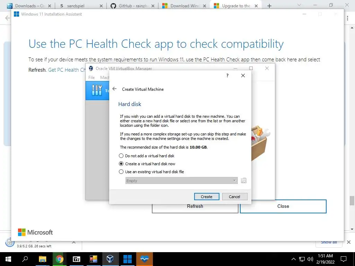Viewport: 355px width, 266px height.
Task: Click the scrollbar down arrow on page
Action: click(352, 229)
